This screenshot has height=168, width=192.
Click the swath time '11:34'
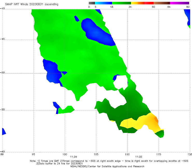[74, 157]
